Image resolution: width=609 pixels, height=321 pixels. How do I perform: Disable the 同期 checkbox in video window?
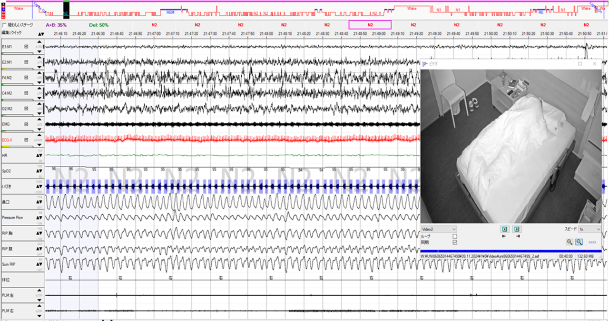point(455,242)
